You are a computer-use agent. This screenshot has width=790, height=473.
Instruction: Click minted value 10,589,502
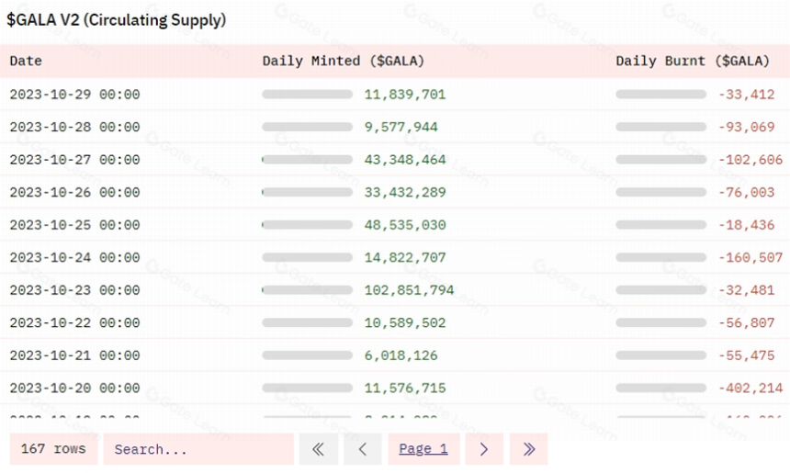tap(405, 323)
